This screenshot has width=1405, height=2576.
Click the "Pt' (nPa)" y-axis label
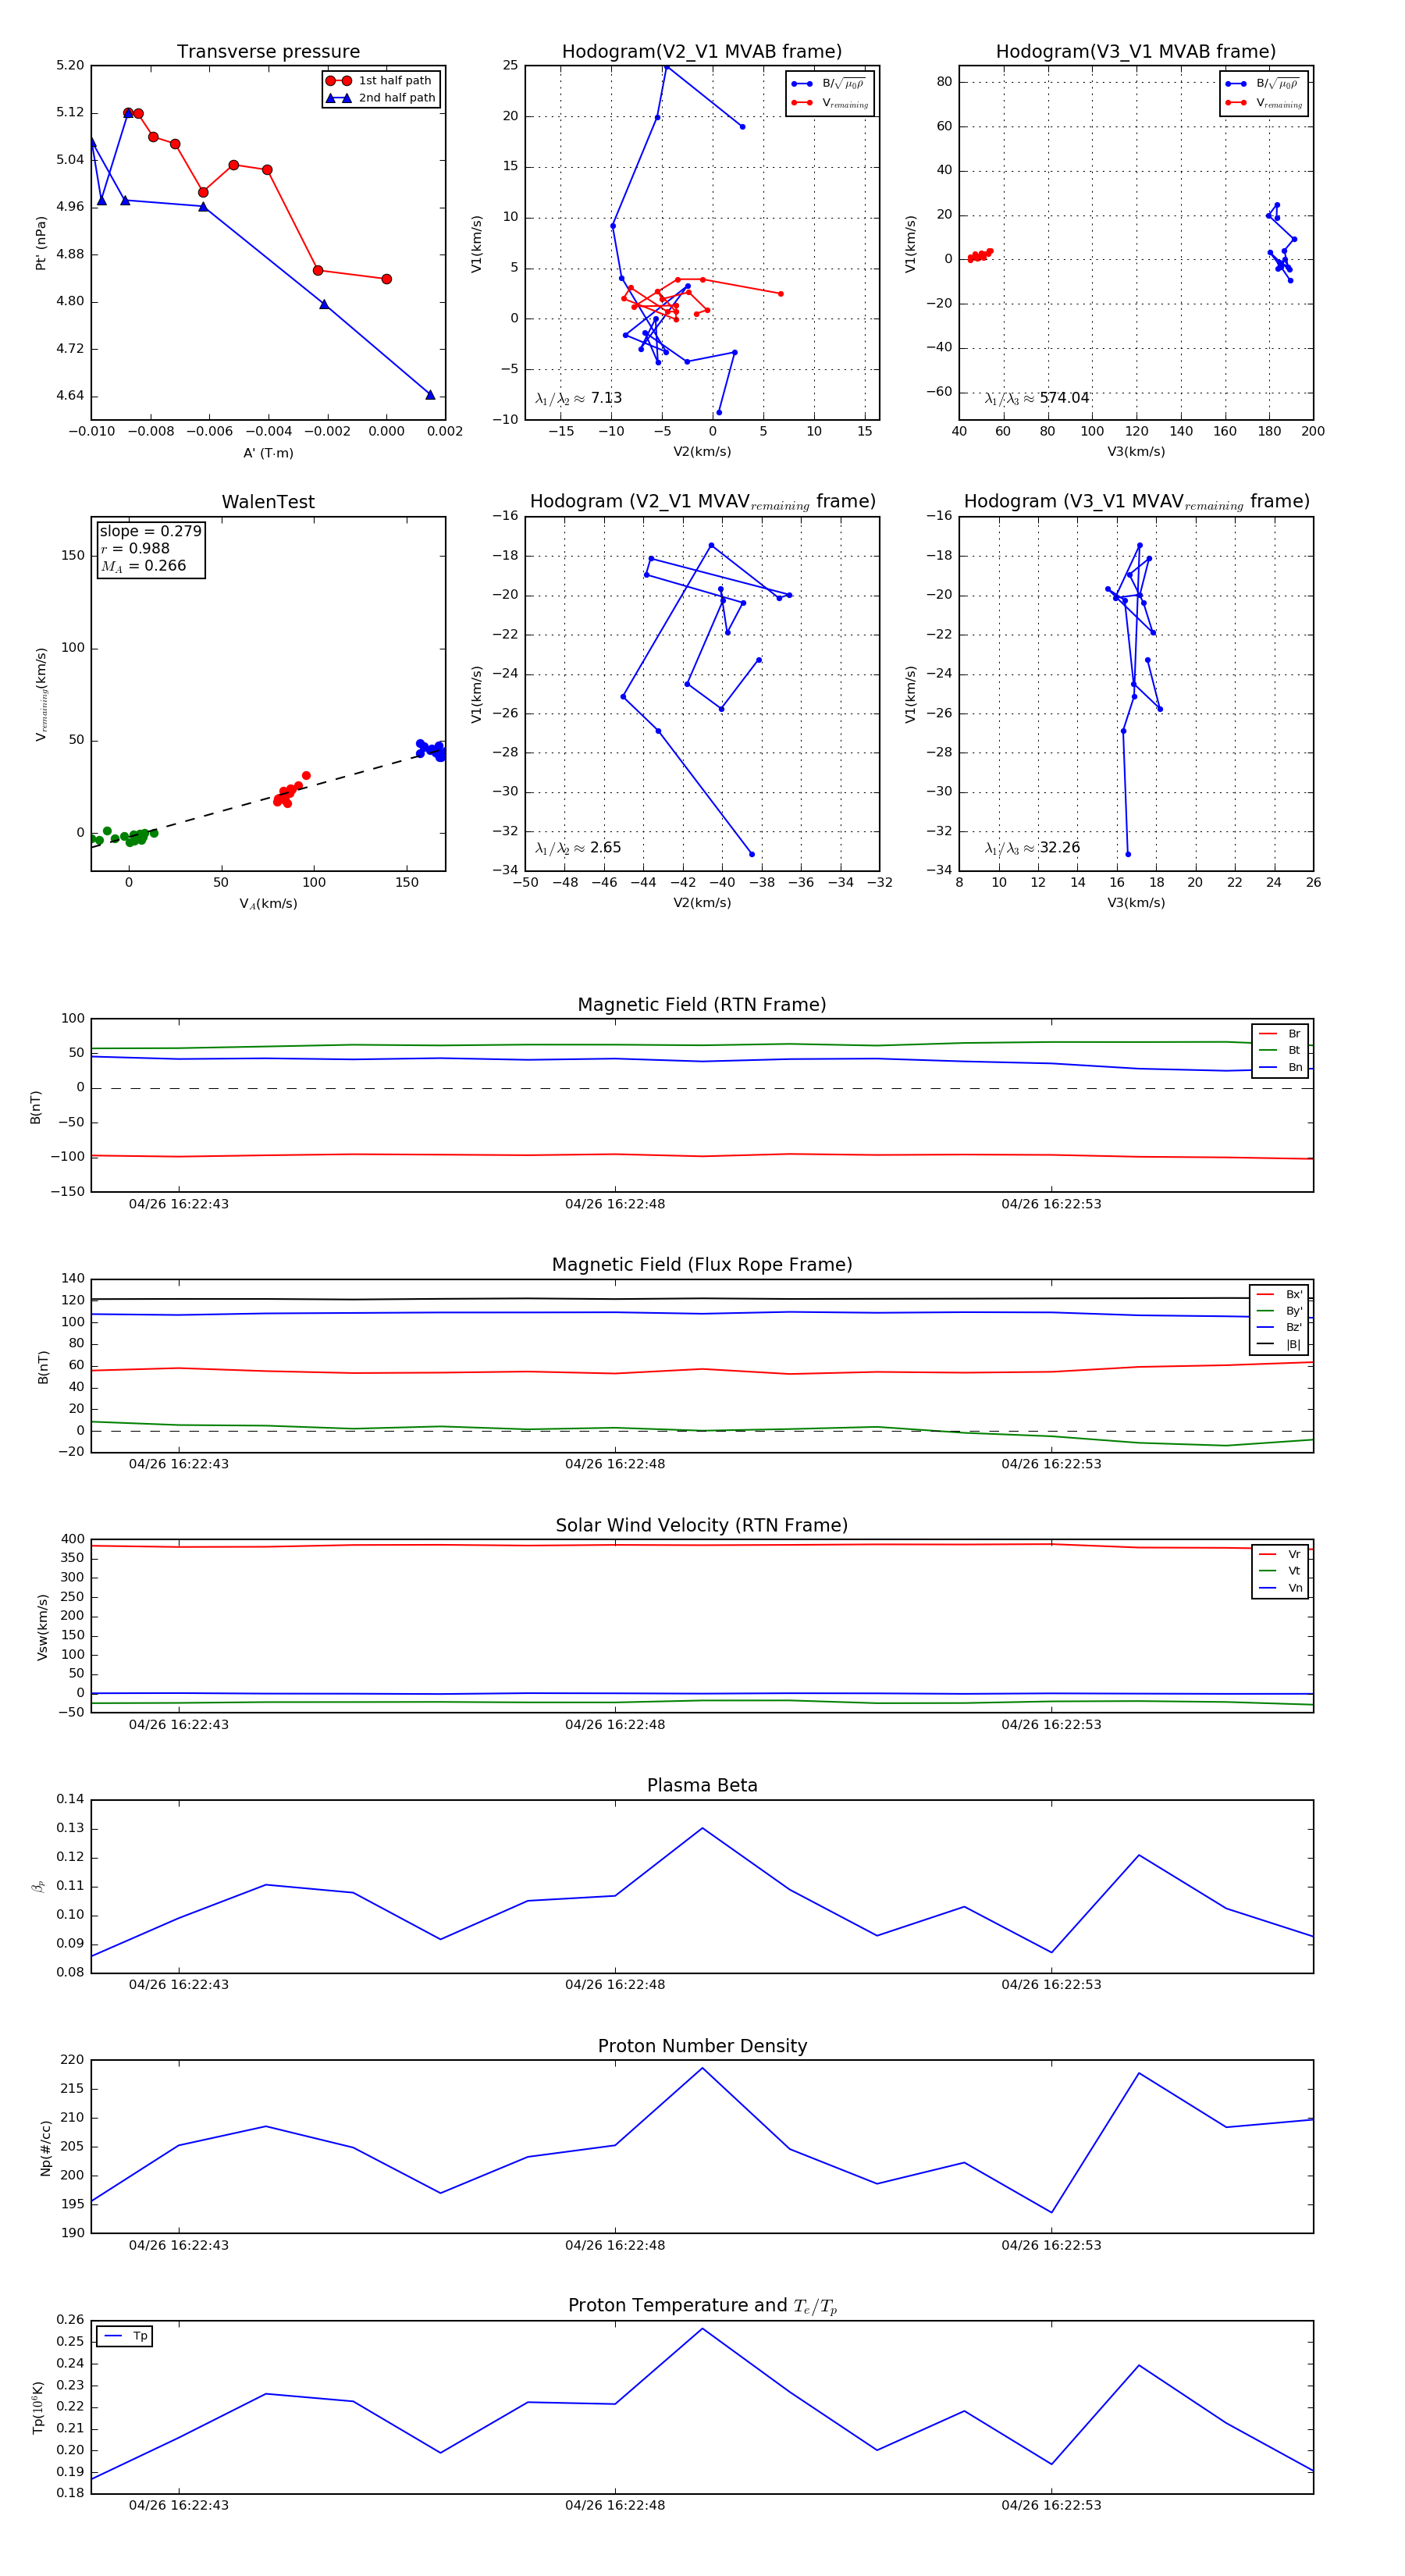[x=41, y=243]
